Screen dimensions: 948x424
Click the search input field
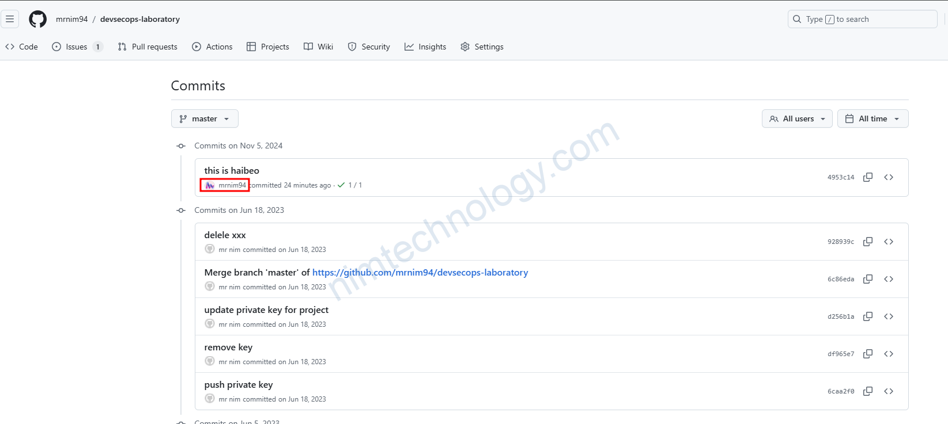862,19
